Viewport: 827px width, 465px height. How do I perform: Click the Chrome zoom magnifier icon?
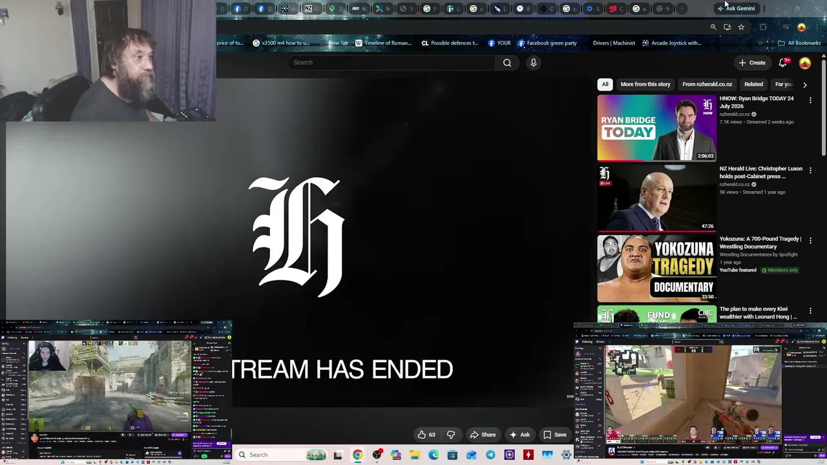(x=713, y=27)
